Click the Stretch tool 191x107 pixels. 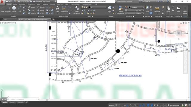coord(32,13)
